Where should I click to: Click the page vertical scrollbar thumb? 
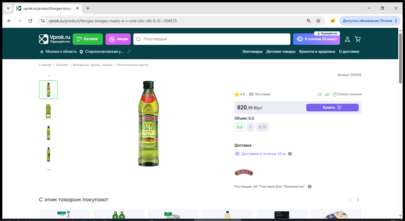tap(401, 58)
